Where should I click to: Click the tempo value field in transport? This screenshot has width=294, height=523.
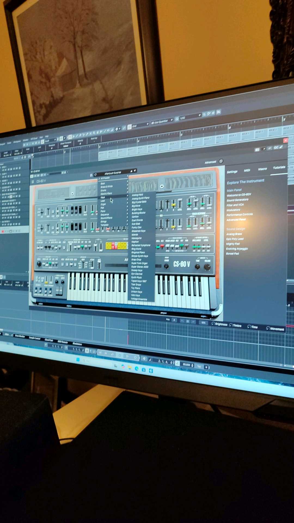click(x=187, y=364)
